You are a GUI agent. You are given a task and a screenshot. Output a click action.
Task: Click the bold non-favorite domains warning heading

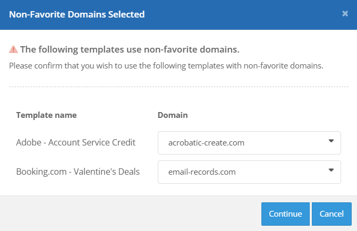coord(130,49)
